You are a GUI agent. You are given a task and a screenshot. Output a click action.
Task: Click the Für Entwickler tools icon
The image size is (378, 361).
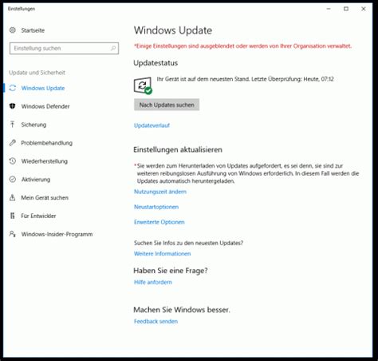13,216
